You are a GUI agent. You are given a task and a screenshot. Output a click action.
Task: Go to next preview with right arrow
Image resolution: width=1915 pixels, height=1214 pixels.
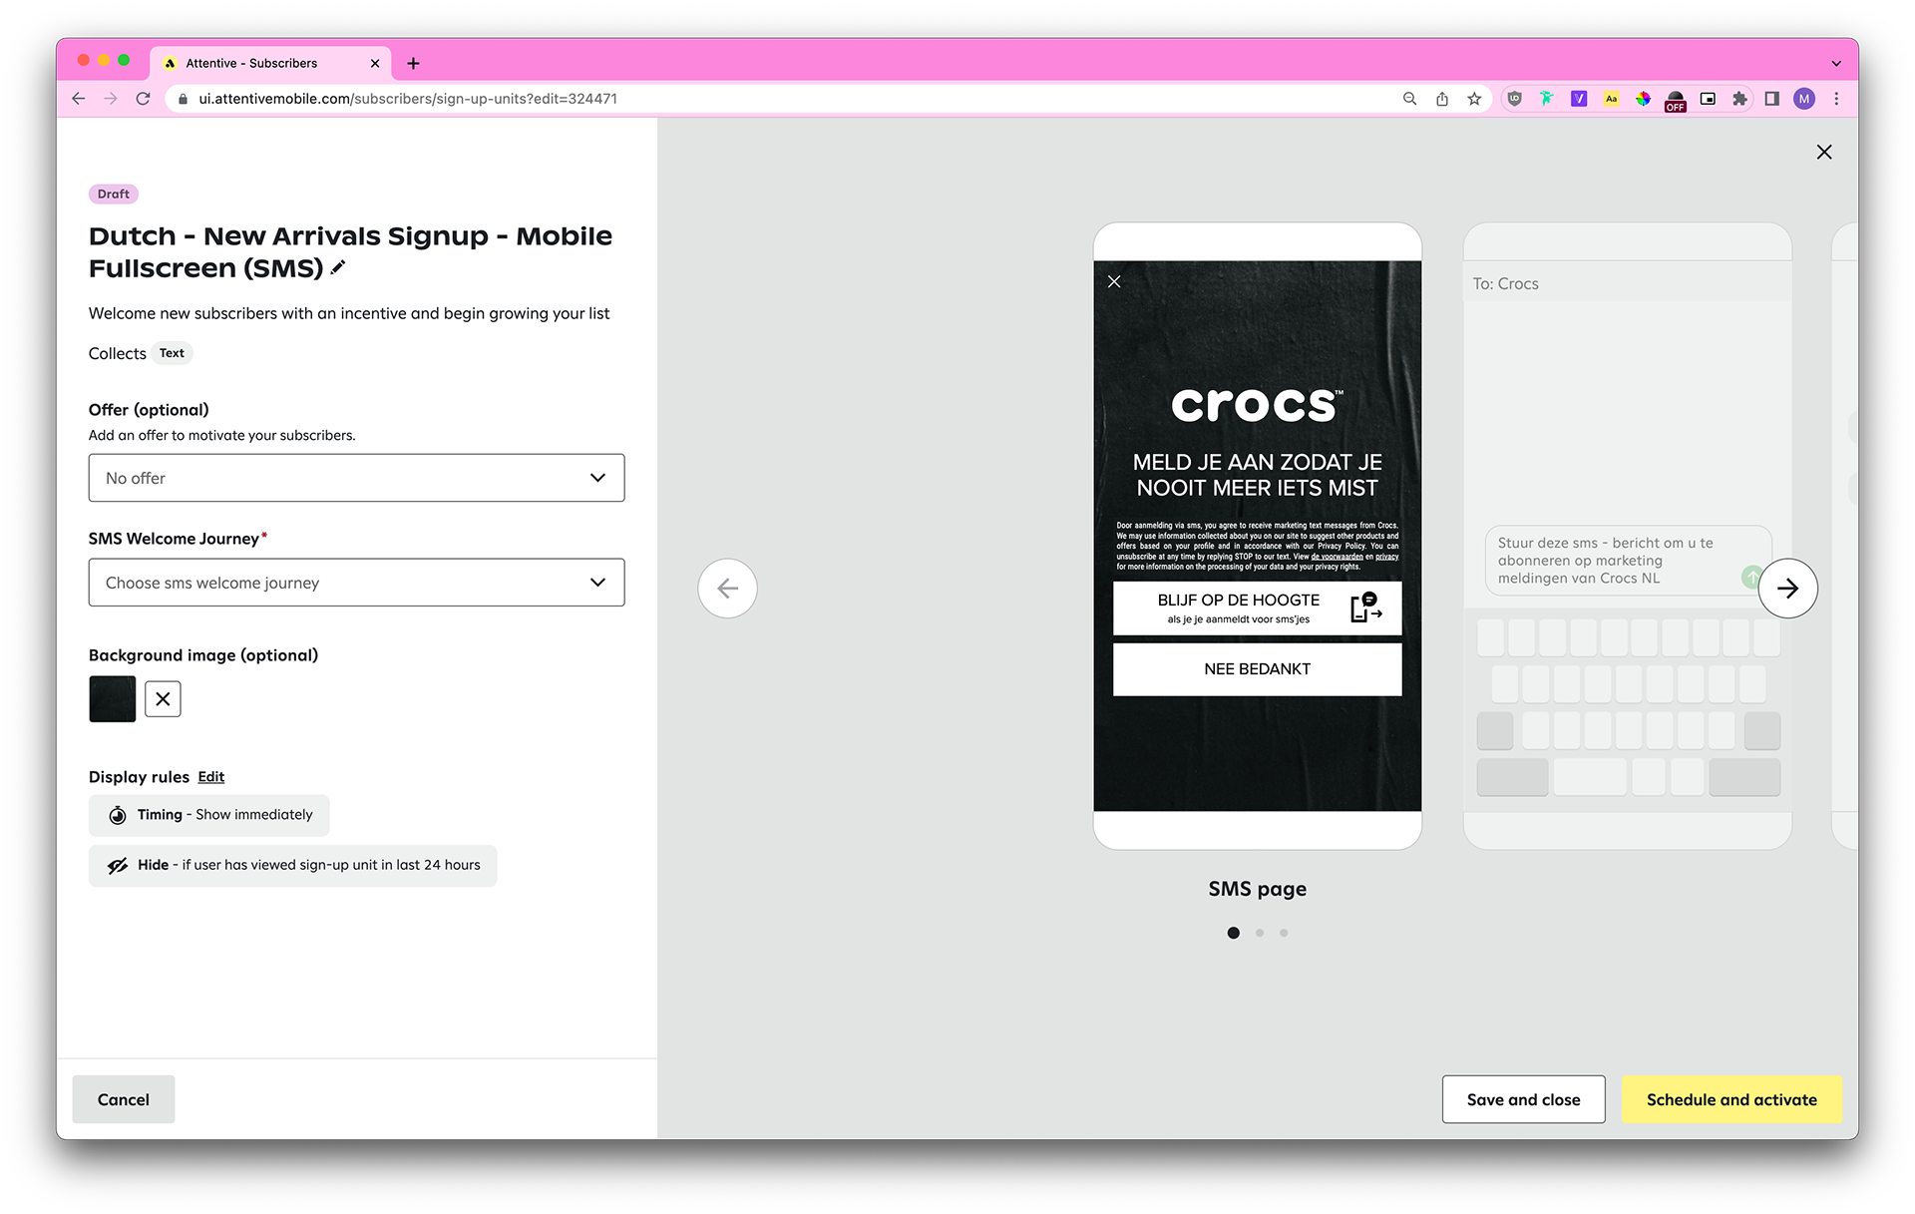(x=1787, y=589)
